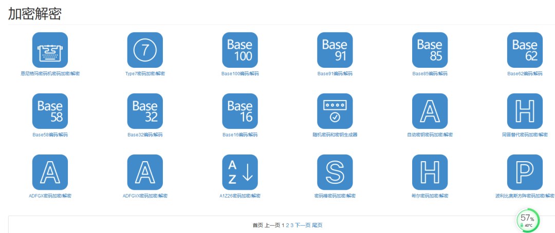Open 同音替代密码加密/解密 link
This screenshot has height=233, width=555.
[x=525, y=134]
